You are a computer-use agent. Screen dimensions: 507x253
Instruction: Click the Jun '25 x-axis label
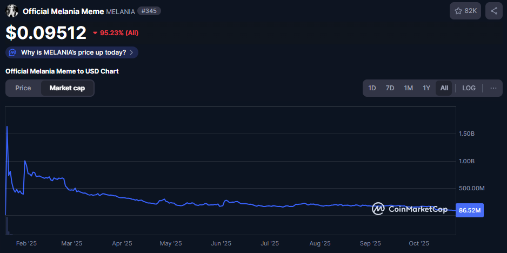pos(221,243)
